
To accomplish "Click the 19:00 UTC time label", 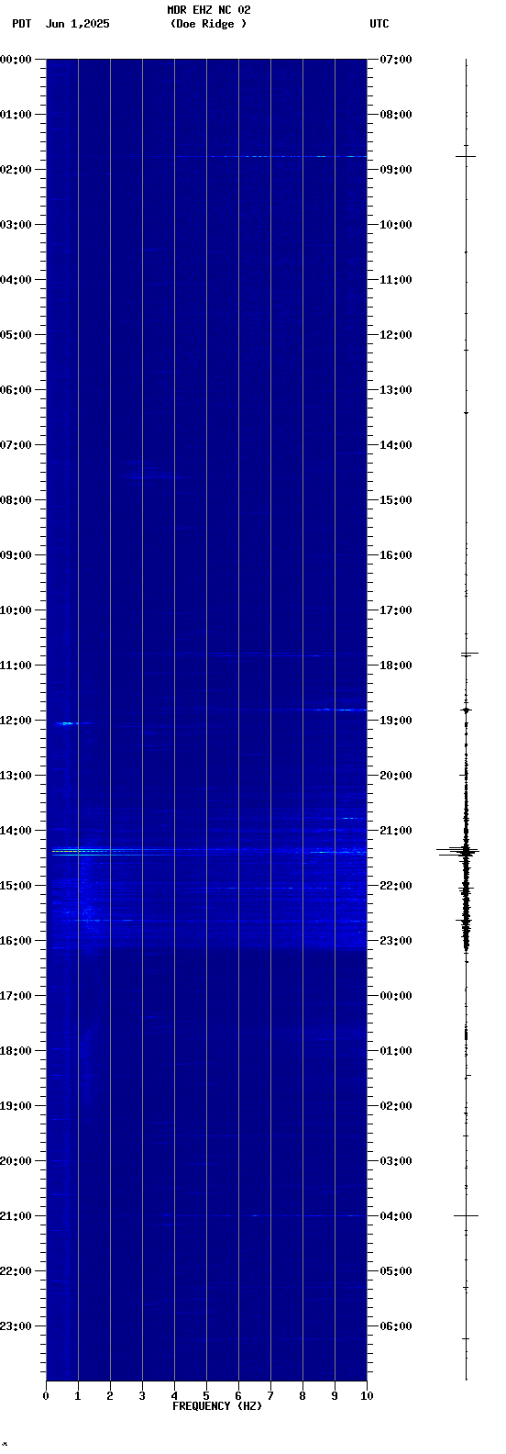I will (x=396, y=721).
